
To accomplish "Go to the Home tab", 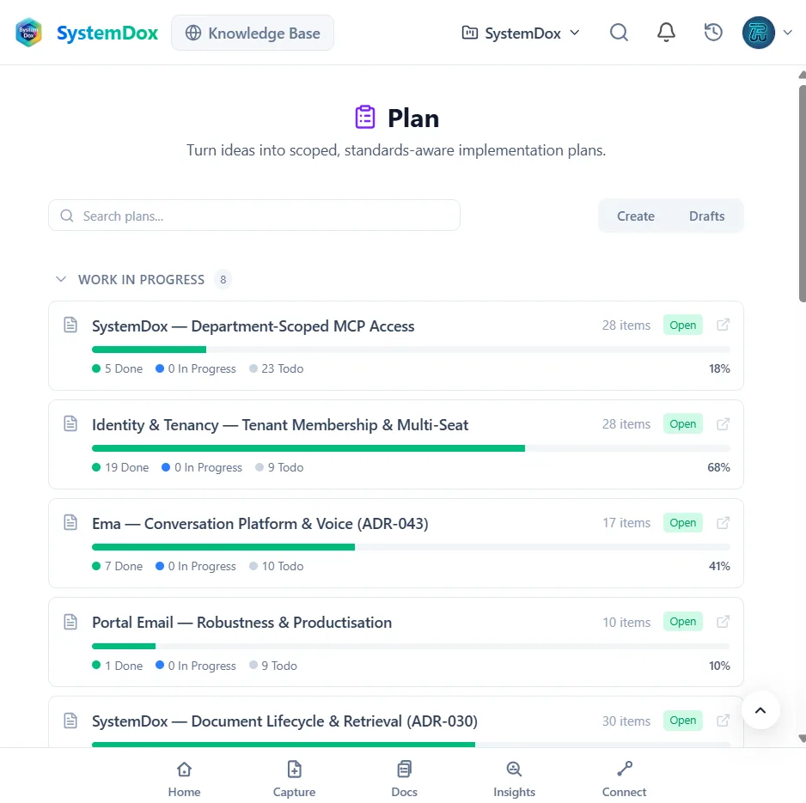I will click(x=184, y=778).
